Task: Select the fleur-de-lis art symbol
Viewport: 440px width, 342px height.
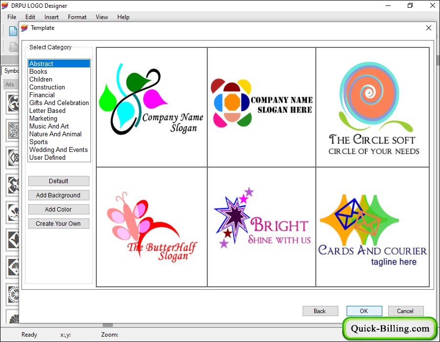Action: pyautogui.click(x=13, y=213)
